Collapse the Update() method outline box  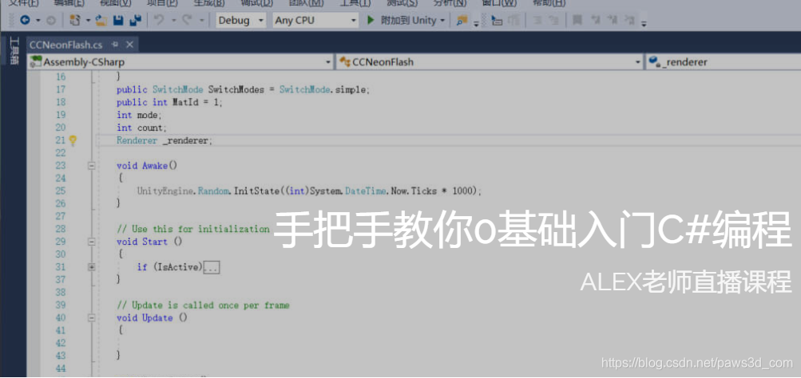[x=92, y=318]
